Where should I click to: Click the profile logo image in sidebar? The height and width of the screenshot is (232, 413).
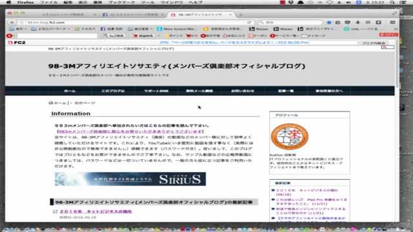pyautogui.click(x=290, y=137)
